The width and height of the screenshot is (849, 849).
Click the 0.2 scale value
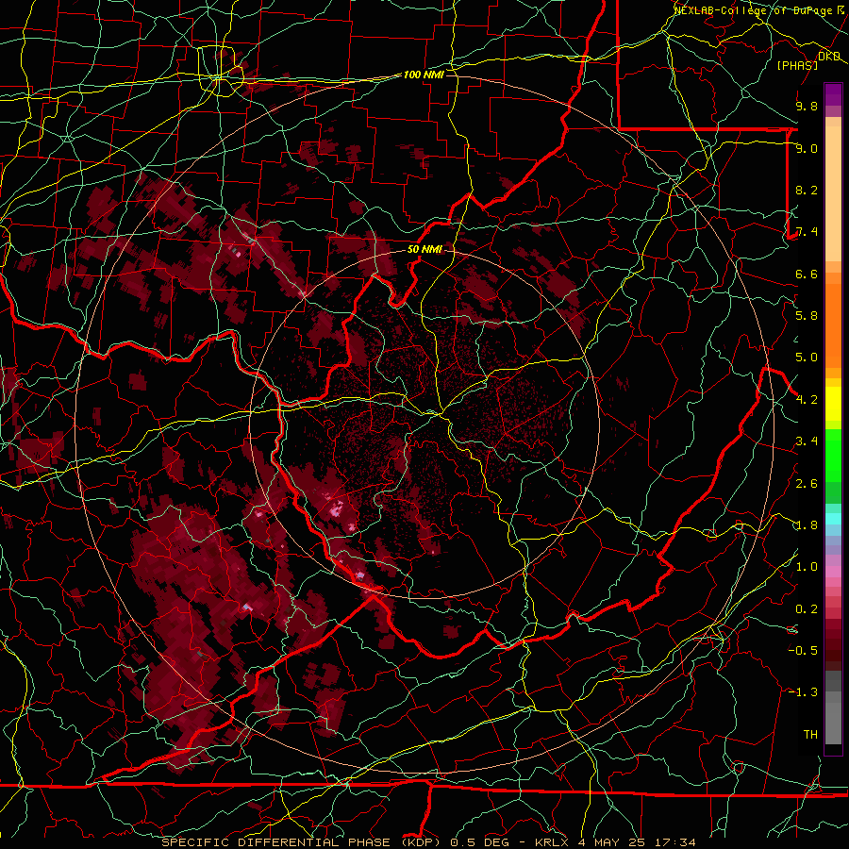[x=807, y=609]
